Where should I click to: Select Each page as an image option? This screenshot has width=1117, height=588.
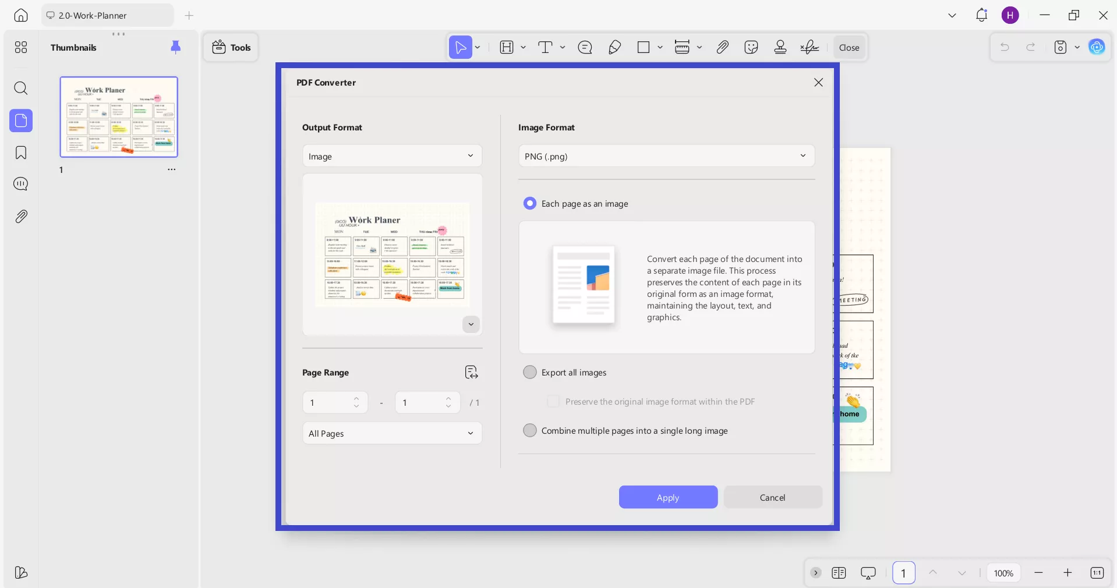[530, 203]
